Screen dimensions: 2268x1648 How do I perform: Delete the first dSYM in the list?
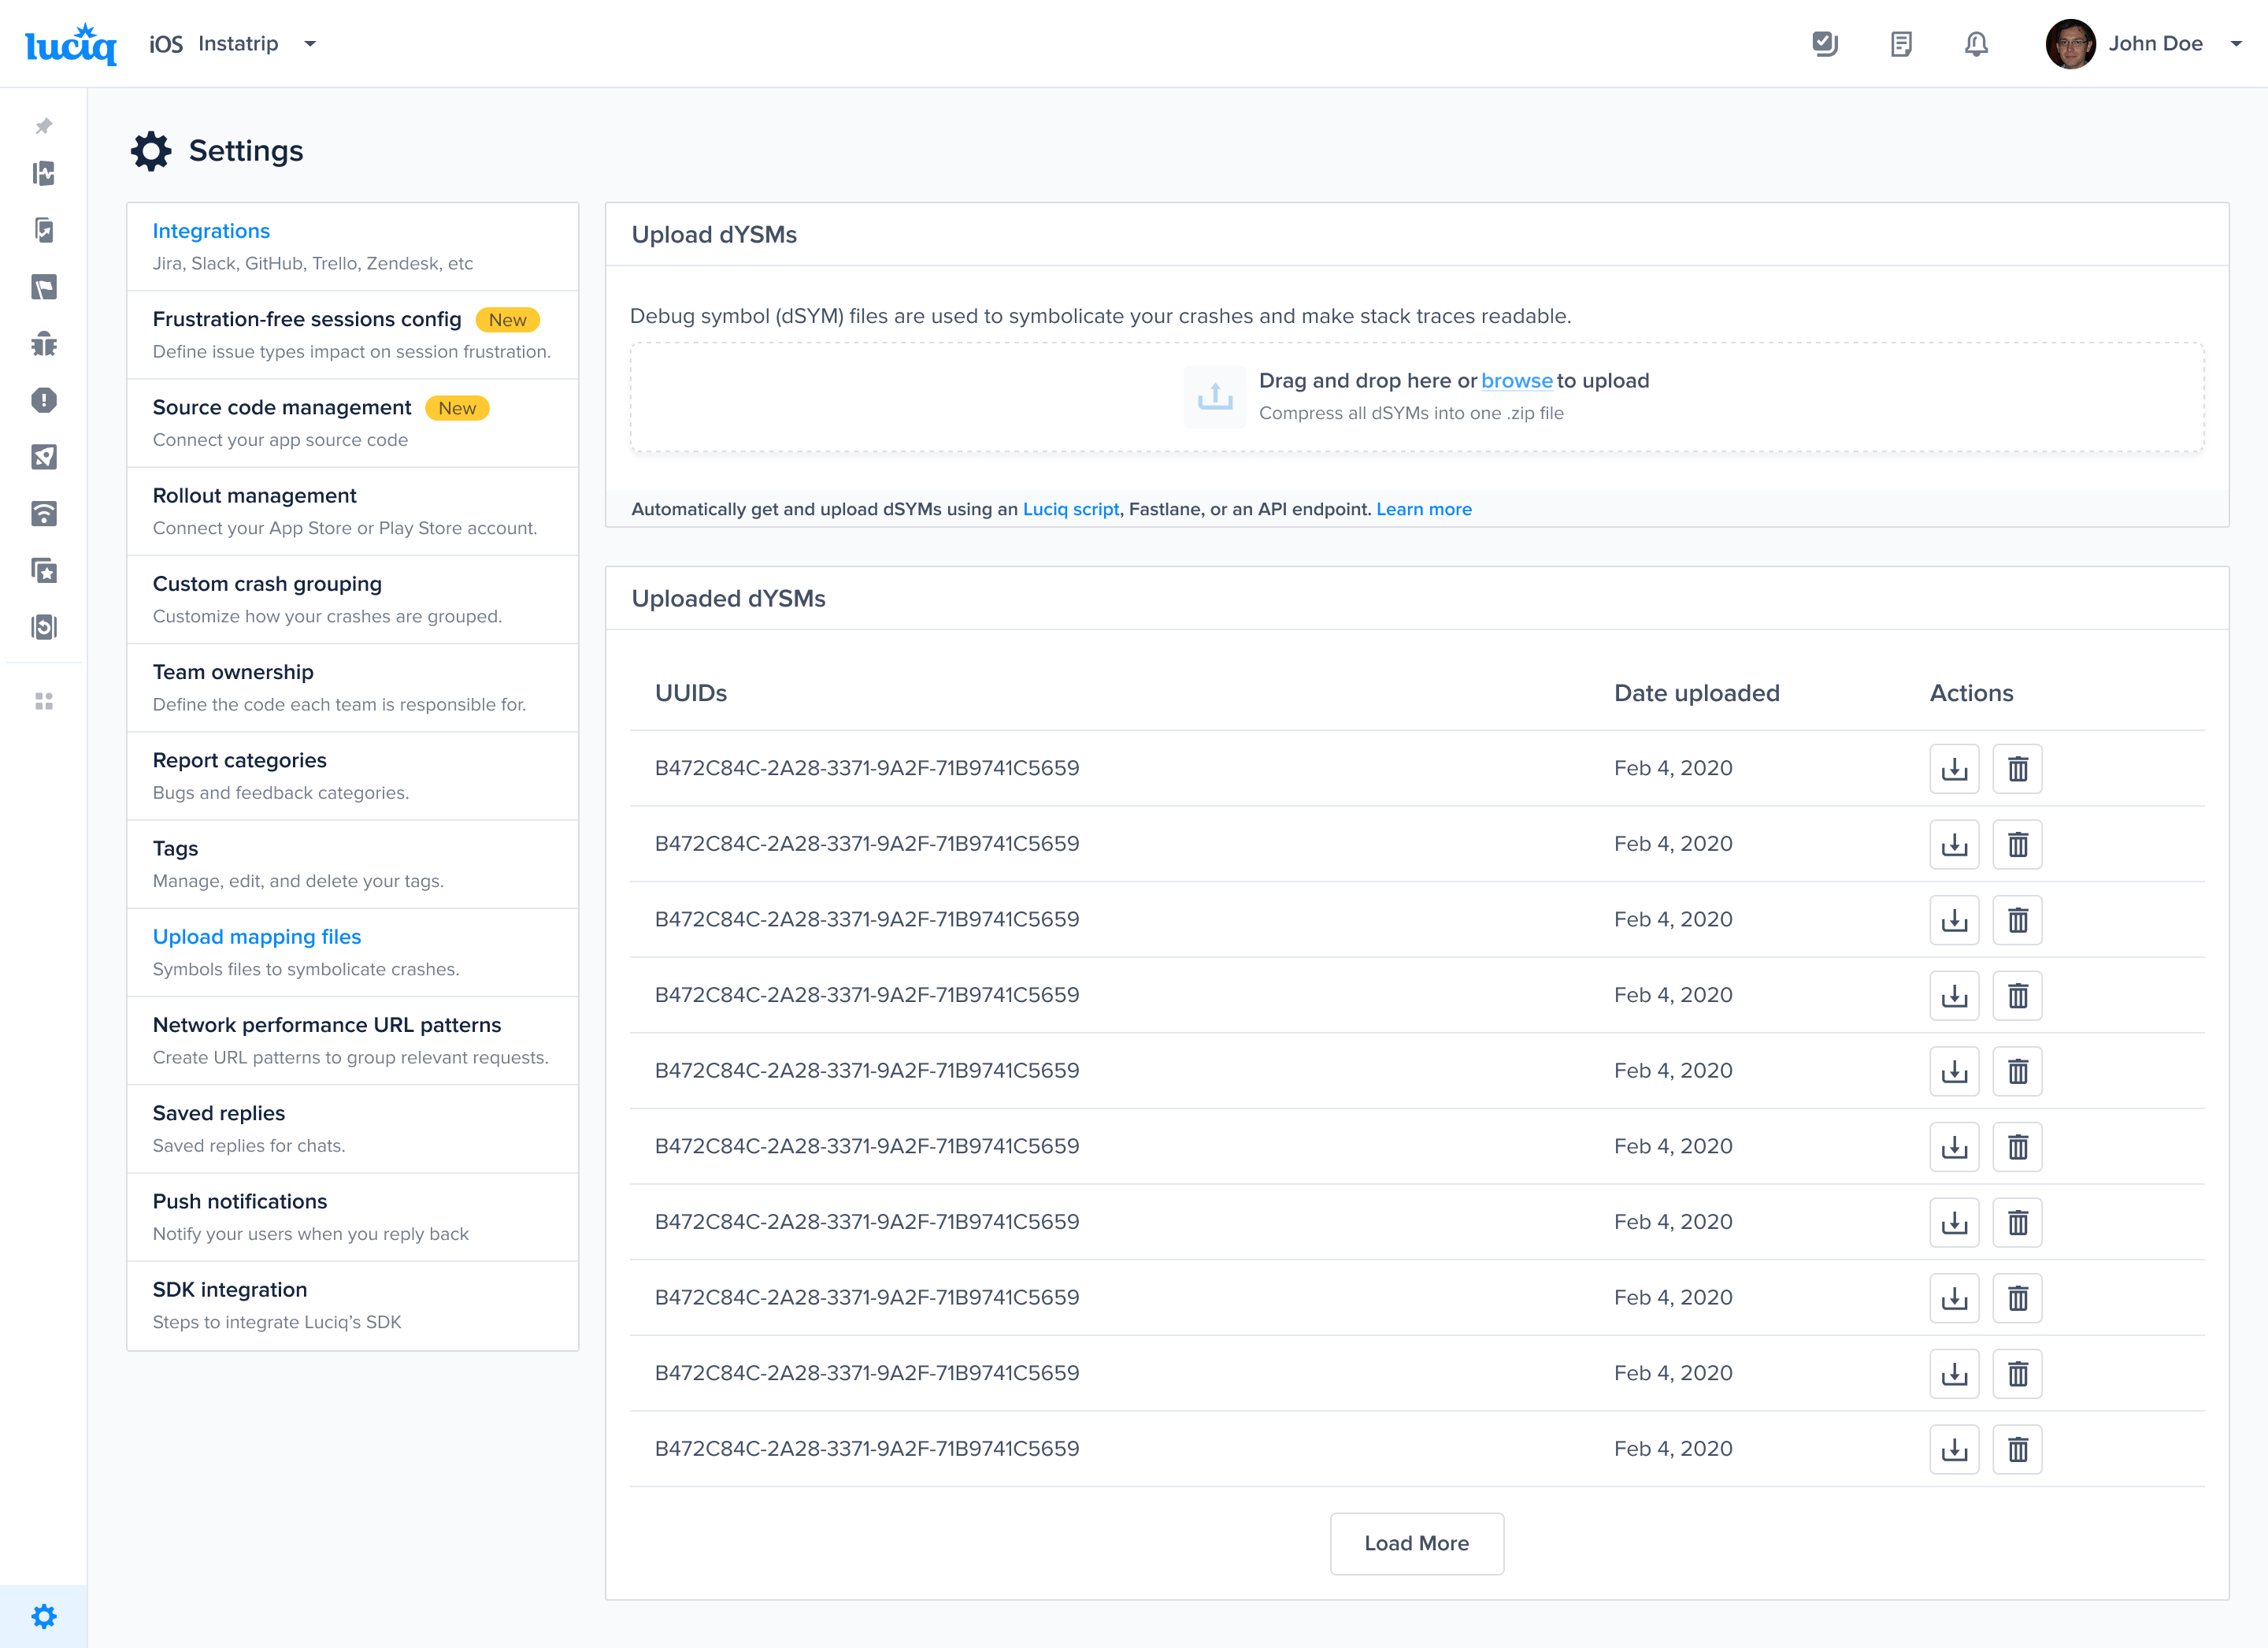pos(2017,769)
